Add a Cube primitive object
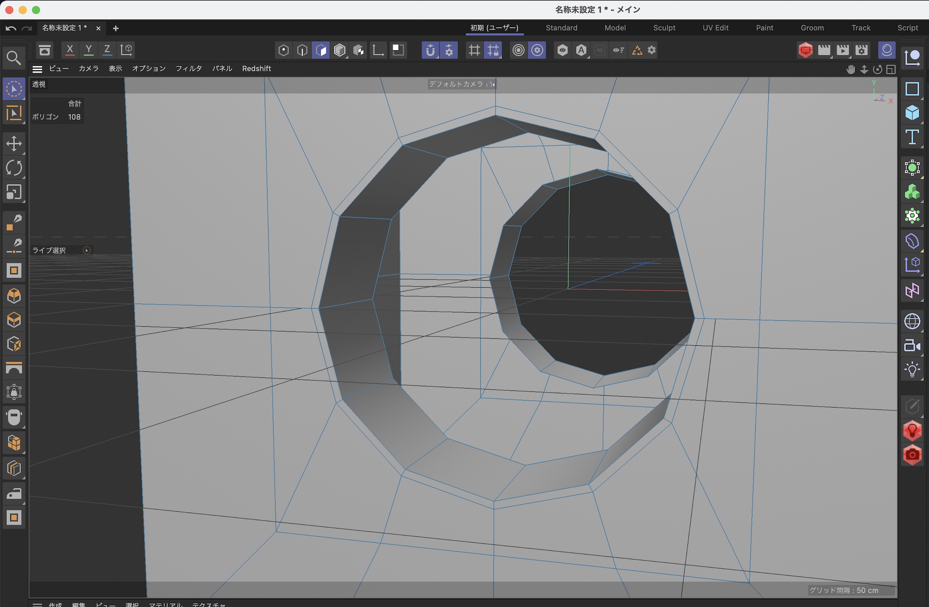The width and height of the screenshot is (929, 607). tap(912, 113)
